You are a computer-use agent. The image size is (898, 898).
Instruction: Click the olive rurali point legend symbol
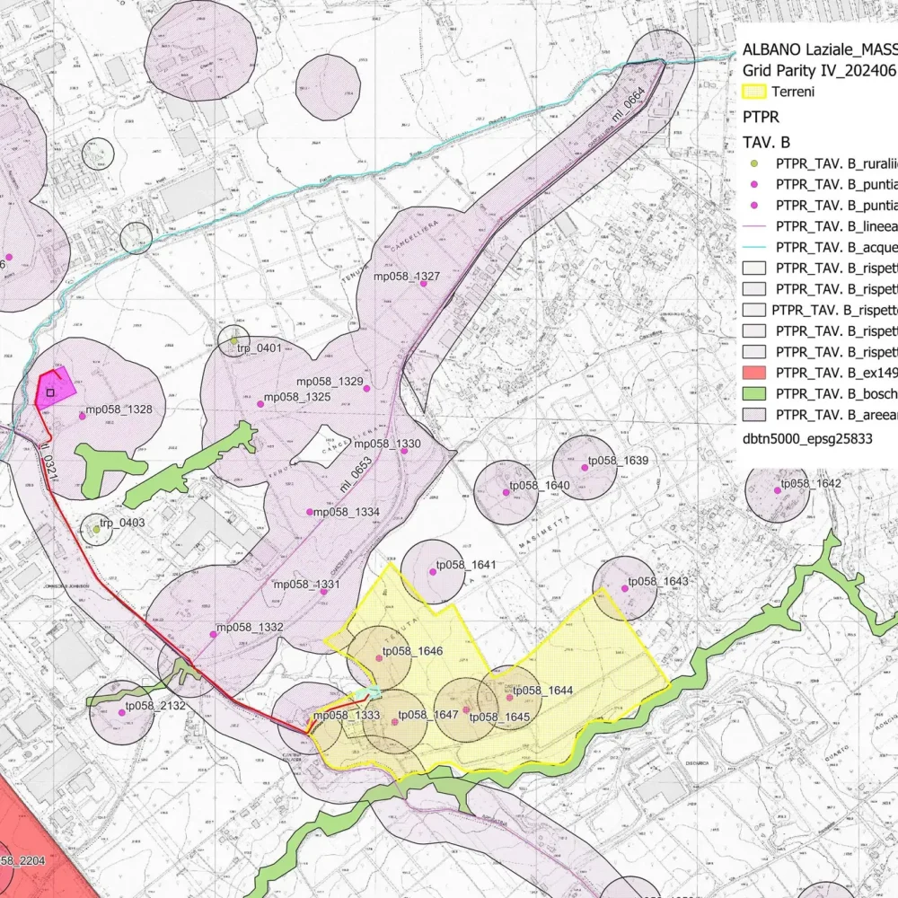[754, 163]
